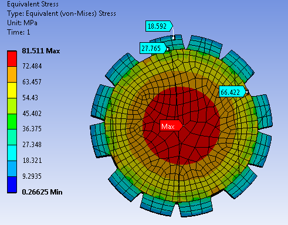
Task: Click the 18.321 legend value
Action: click(32, 161)
